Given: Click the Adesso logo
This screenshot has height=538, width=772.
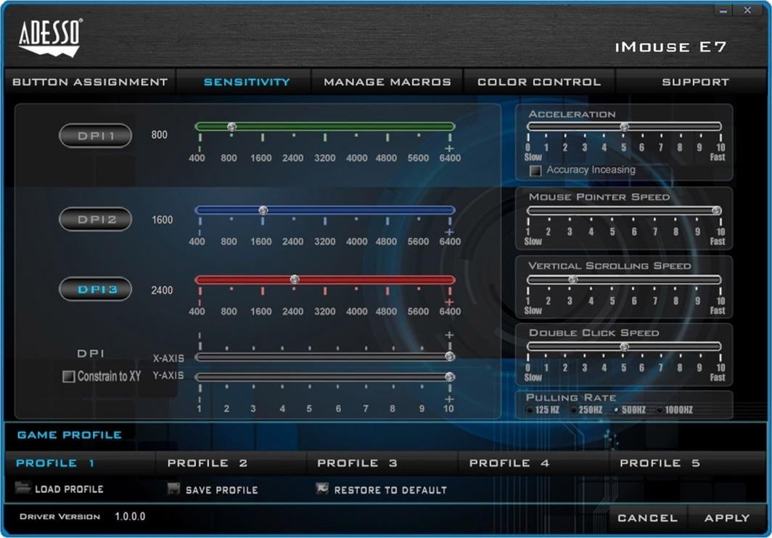Looking at the screenshot, I should (50, 38).
